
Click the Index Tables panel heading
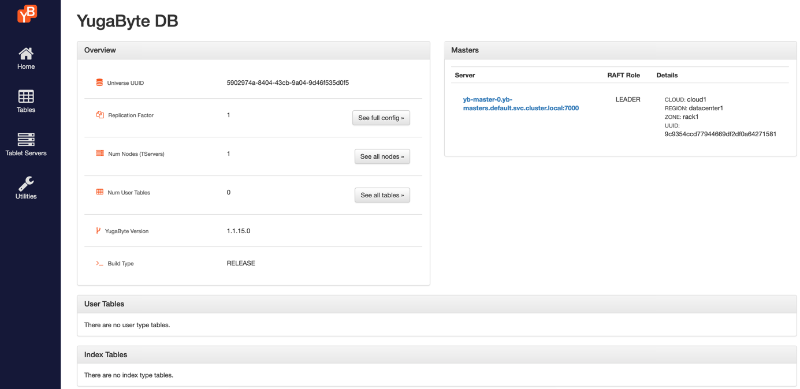[106, 354]
